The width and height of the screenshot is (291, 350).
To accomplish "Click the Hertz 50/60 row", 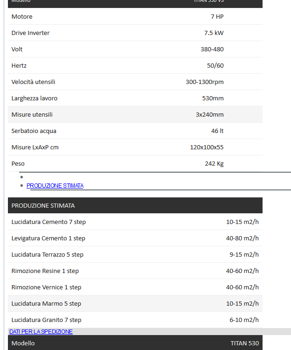I will (135, 65).
